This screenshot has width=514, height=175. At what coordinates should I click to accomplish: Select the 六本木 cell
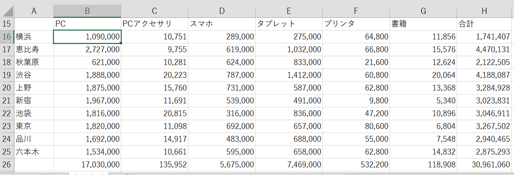[34, 151]
